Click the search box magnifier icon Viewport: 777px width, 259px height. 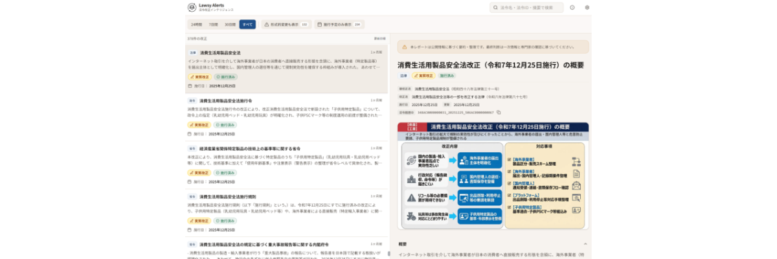[495, 8]
